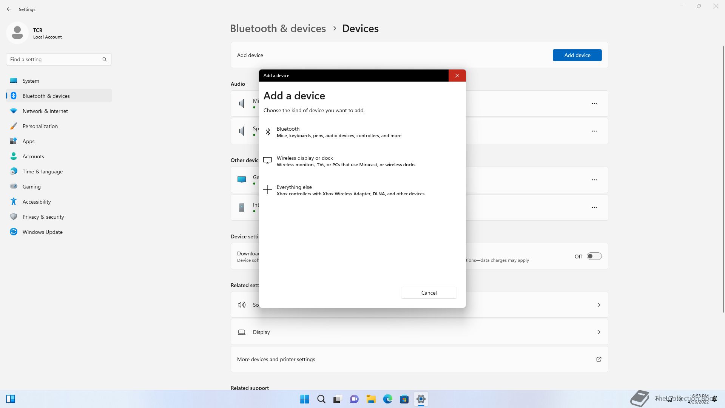Open Accessibility settings

[59, 202]
